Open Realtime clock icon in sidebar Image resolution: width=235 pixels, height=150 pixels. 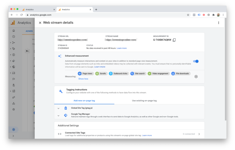(x=14, y=37)
